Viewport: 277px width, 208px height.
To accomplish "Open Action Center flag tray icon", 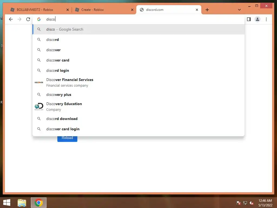I will pyautogui.click(x=238, y=203).
